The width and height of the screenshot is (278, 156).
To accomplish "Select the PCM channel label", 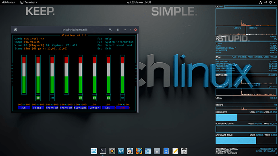I will pos(24,108).
